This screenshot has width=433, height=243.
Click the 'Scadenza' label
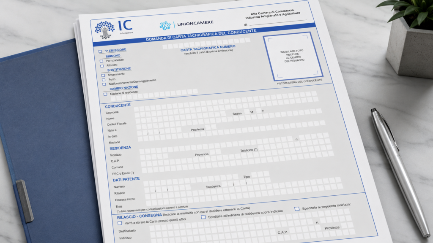click(x=213, y=186)
